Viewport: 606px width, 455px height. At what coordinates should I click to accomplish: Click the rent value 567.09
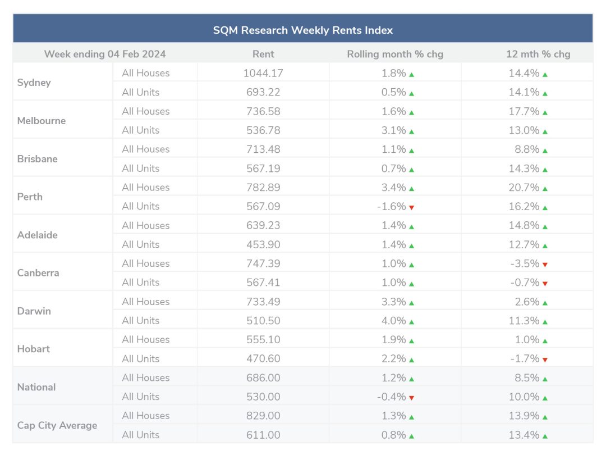pyautogui.click(x=263, y=206)
